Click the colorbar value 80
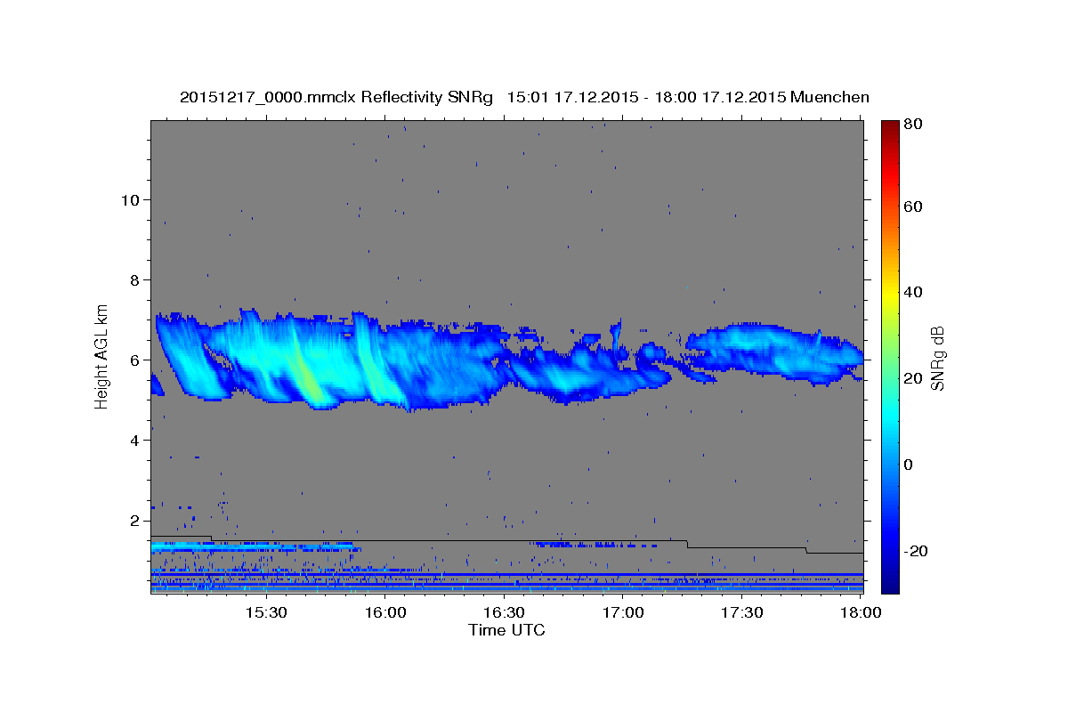 913,125
